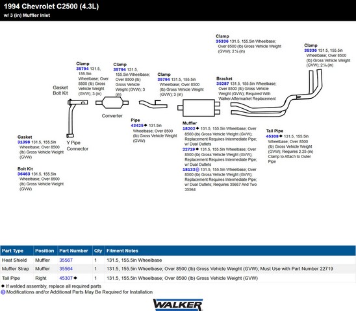Open muffler part number 18202
Screen dimensions: 356x311
coord(188,128)
